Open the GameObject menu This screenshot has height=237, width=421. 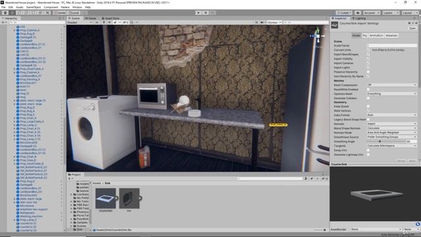coord(34,7)
